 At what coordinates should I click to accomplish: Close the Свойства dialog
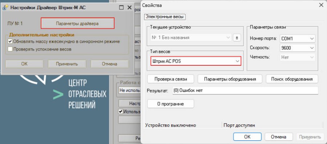322,5
